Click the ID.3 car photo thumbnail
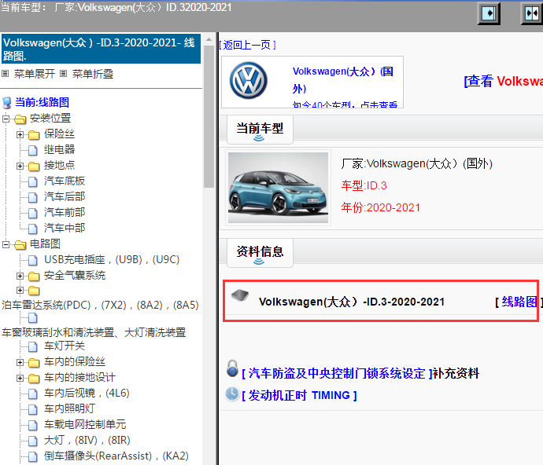 [x=278, y=188]
